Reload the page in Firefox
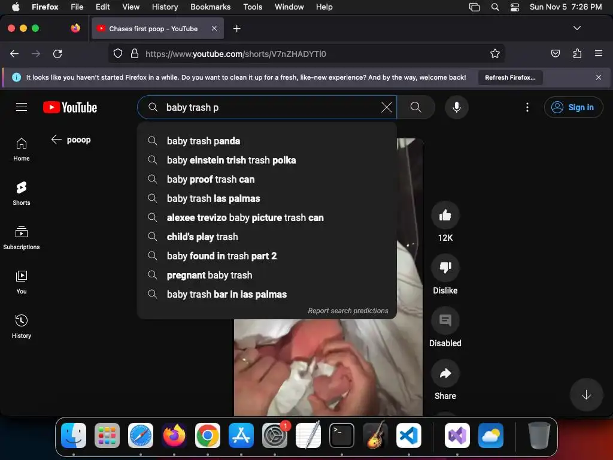The width and height of the screenshot is (613, 460). 57,53
